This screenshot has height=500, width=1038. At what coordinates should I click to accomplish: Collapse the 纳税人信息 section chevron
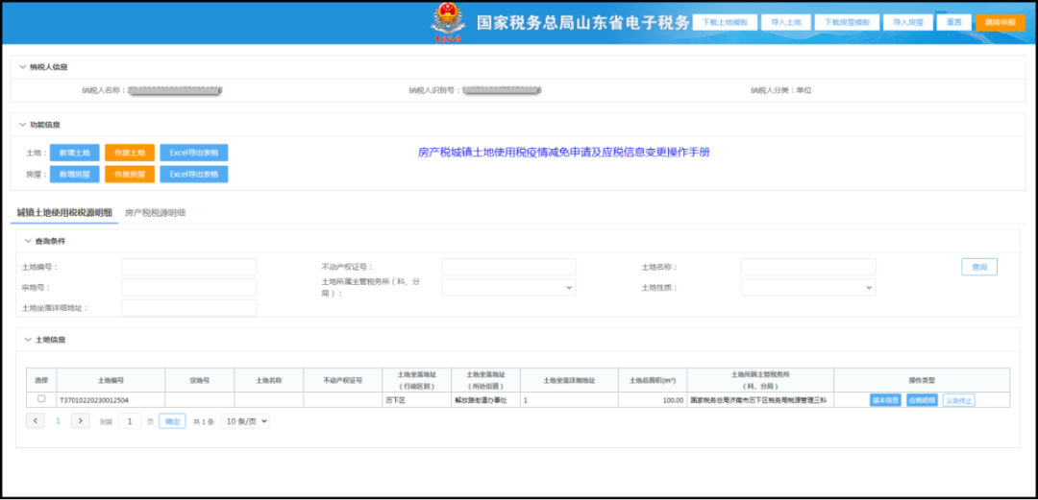click(23, 67)
